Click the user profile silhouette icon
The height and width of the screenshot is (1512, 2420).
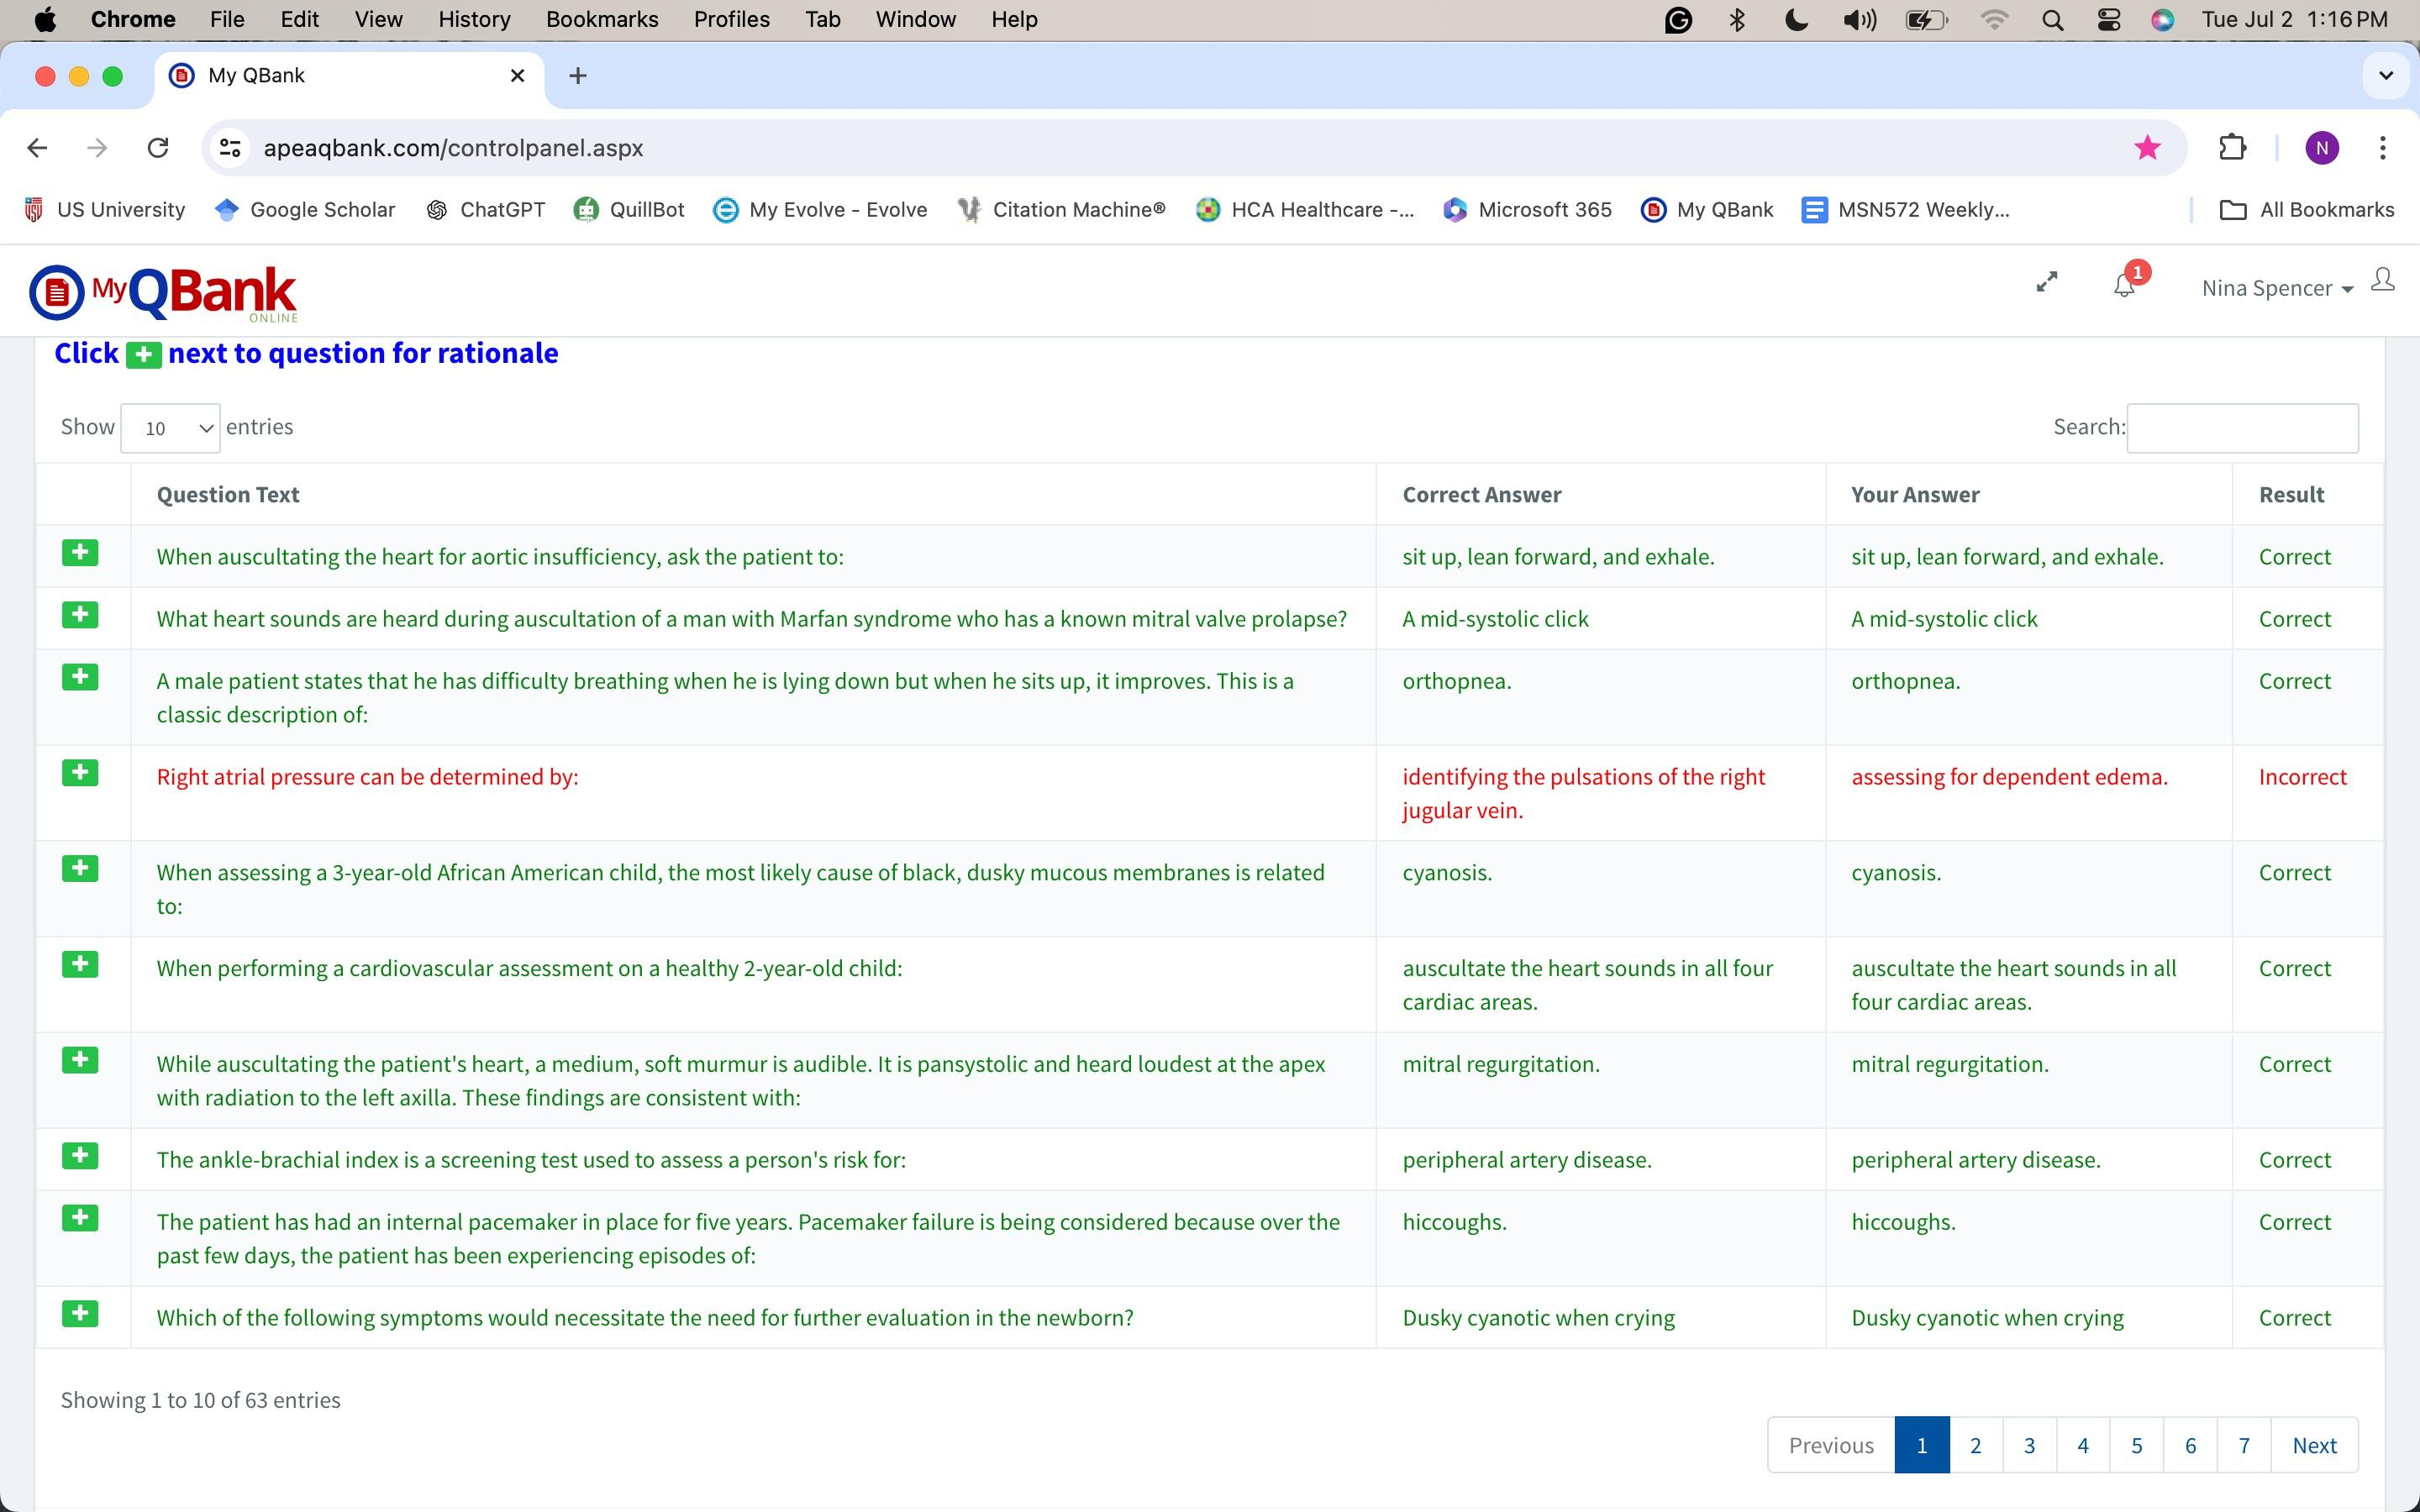click(2383, 280)
